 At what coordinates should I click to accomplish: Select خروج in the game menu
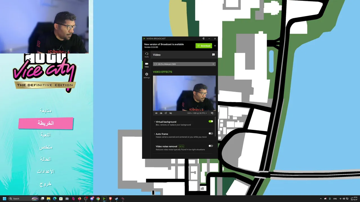(46, 184)
